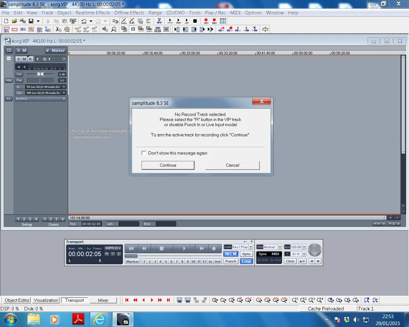Open the SMPTE 25 time format dropdown
This screenshot has height=327, width=409.
click(113, 248)
